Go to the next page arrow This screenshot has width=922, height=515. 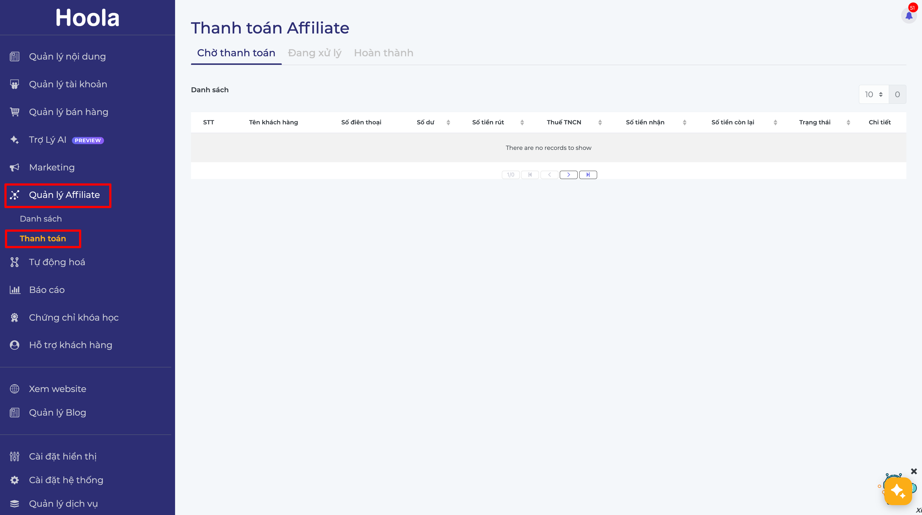tap(568, 175)
